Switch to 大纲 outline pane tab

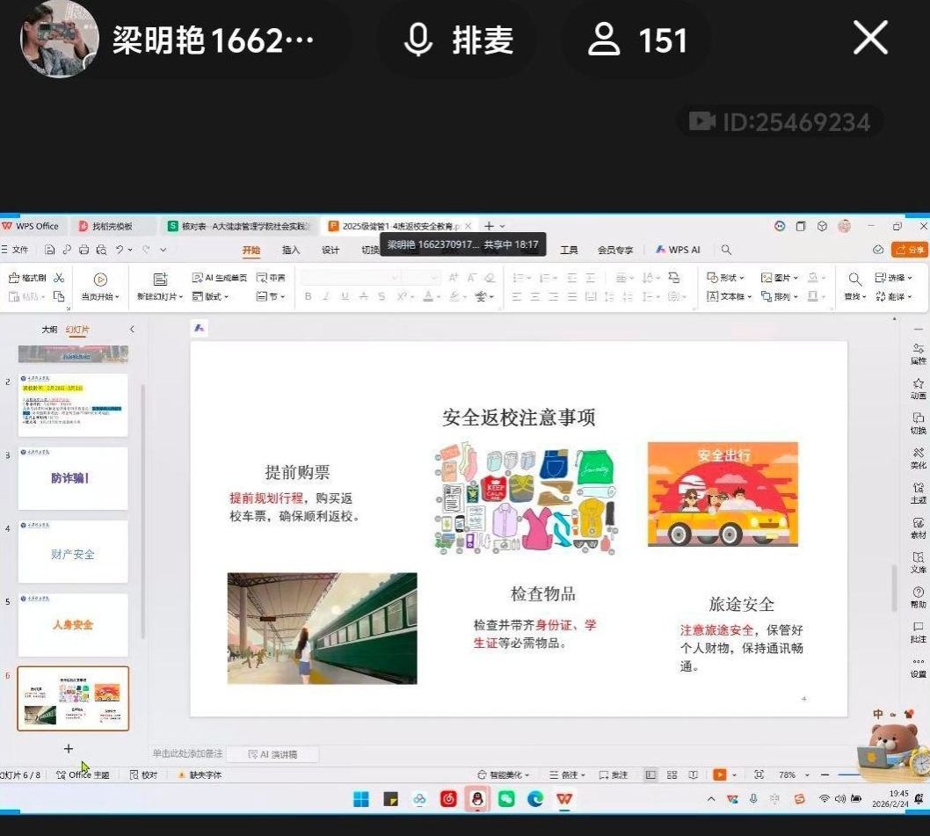(x=49, y=330)
